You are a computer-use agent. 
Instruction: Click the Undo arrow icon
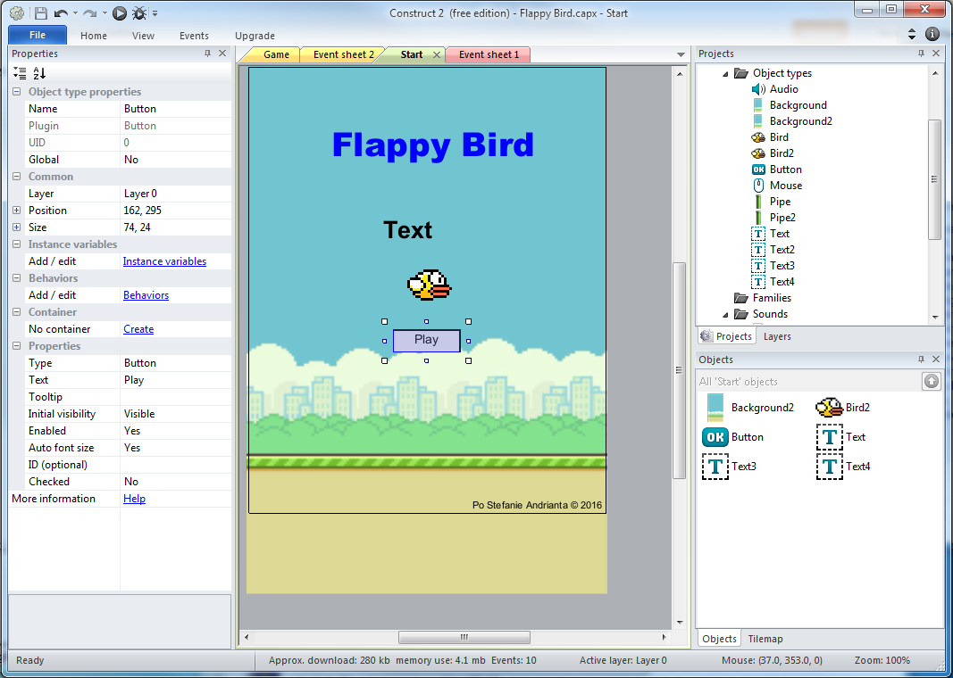pyautogui.click(x=61, y=12)
